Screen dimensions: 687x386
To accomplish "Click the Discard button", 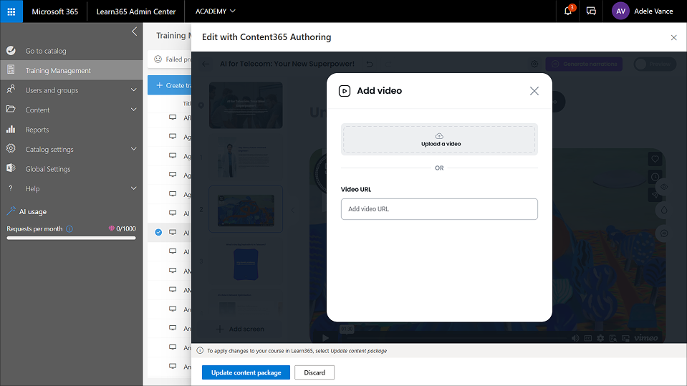I will 314,372.
